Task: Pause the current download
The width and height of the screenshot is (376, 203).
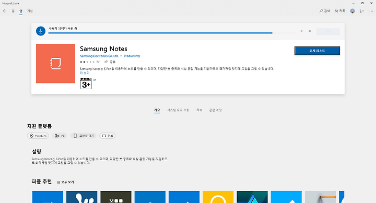Action: point(301,31)
